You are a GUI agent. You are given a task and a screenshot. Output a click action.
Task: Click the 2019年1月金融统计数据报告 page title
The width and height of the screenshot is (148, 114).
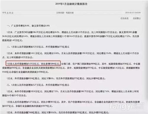click(71, 4)
